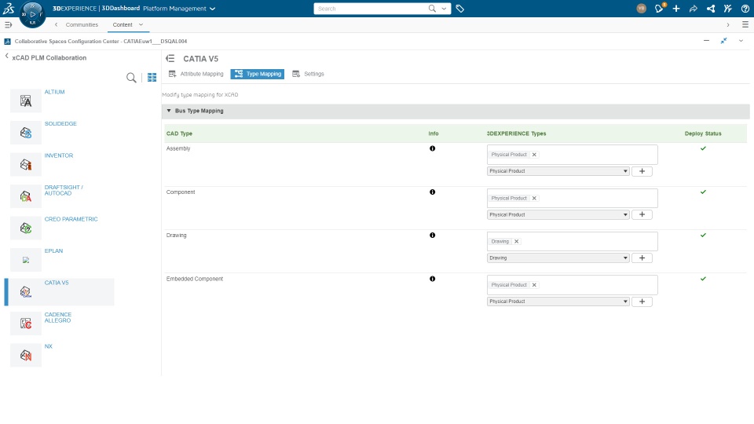
Task: Select the DRAFTSIGHT / AUTOCAD connector icon
Action: click(x=26, y=196)
